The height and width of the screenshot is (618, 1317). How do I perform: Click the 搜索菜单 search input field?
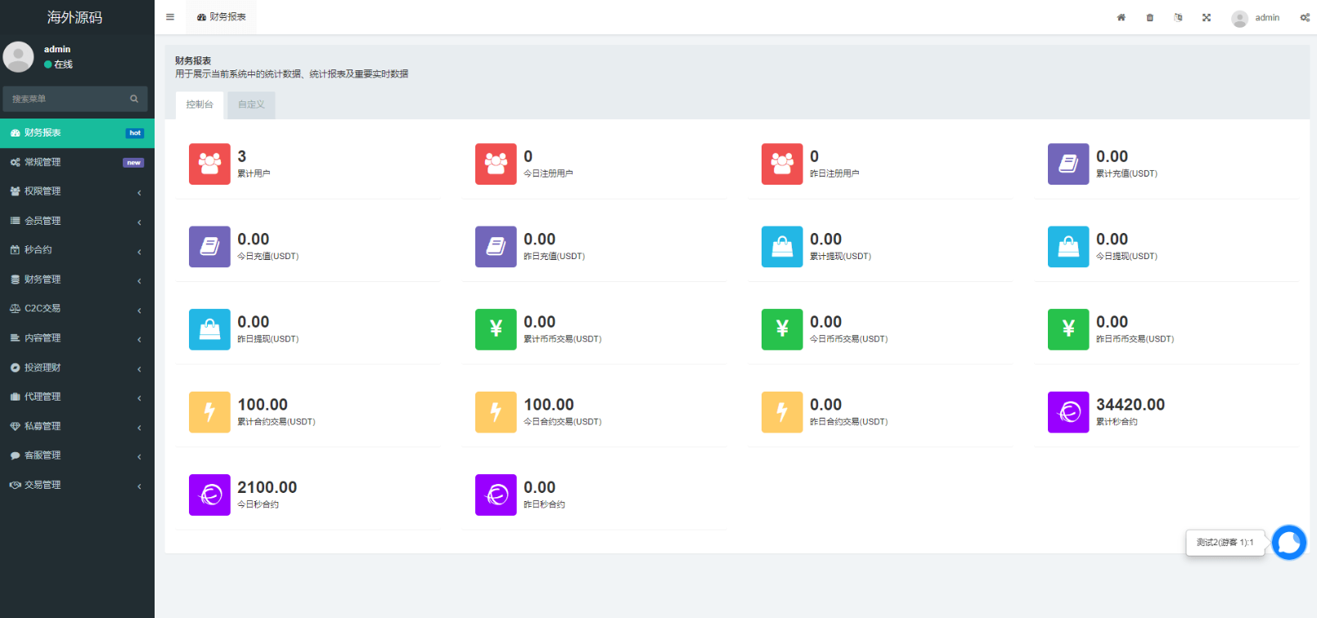(x=68, y=99)
